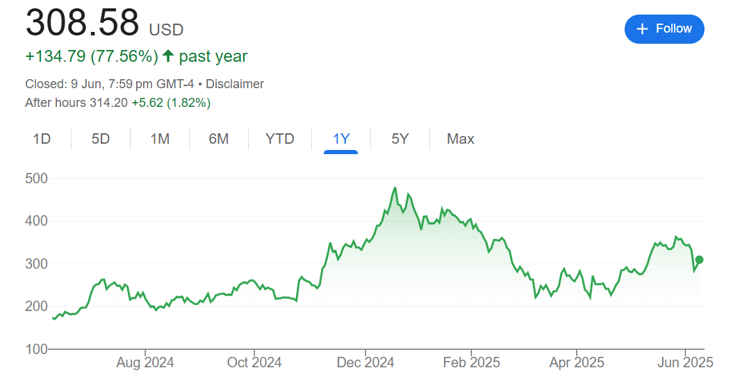Click the Apr 2025 axis label
Screen dimensions: 749x377
point(577,362)
